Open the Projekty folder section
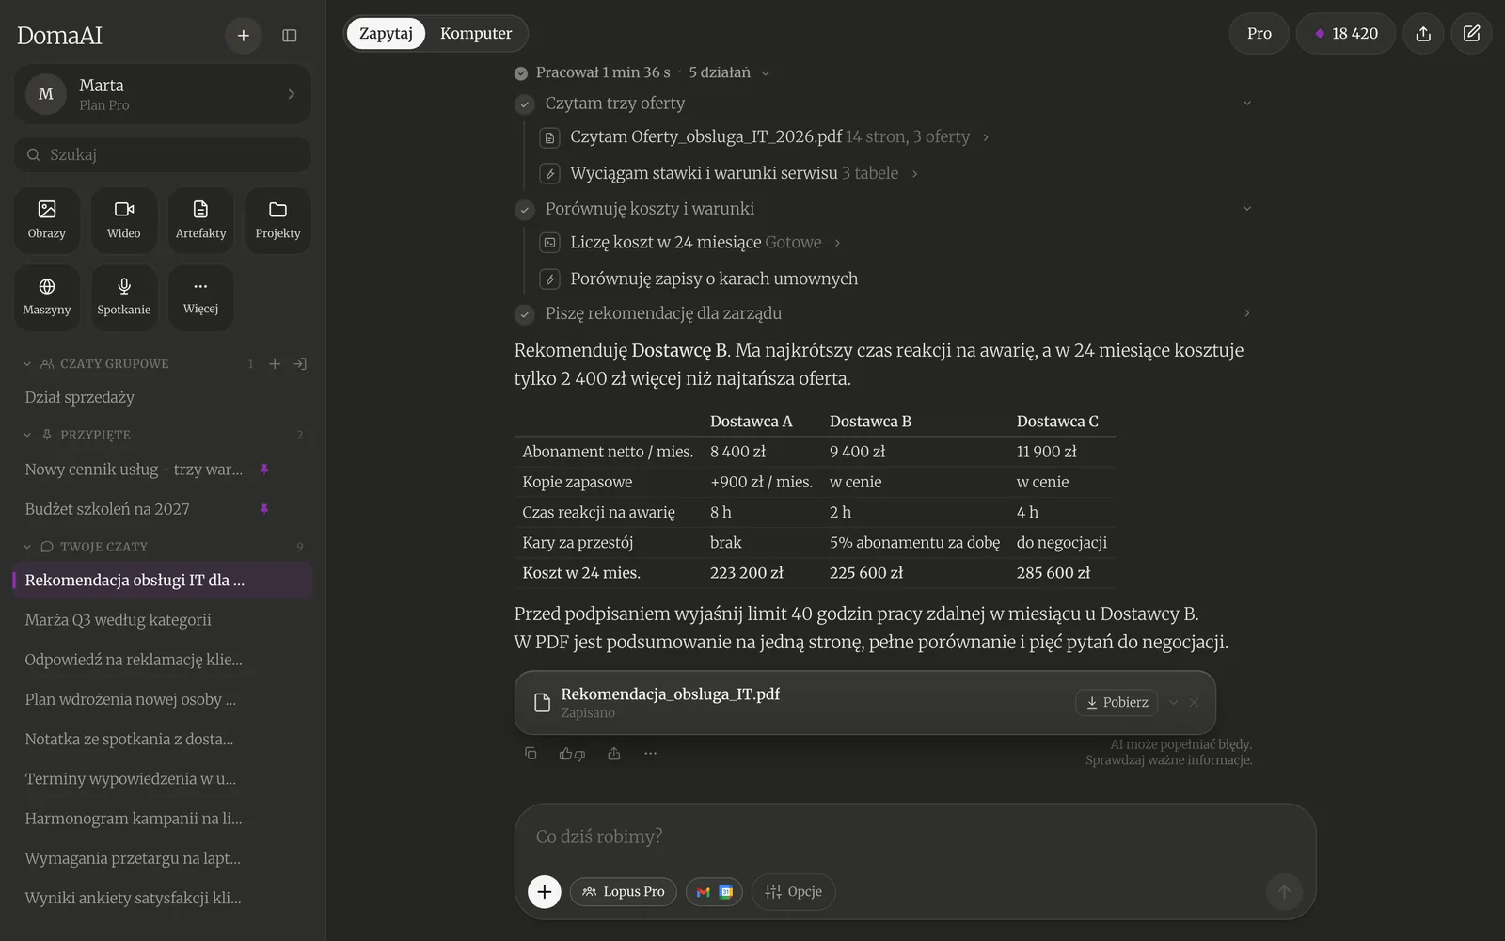Screen dimensions: 1505x941 pos(277,220)
